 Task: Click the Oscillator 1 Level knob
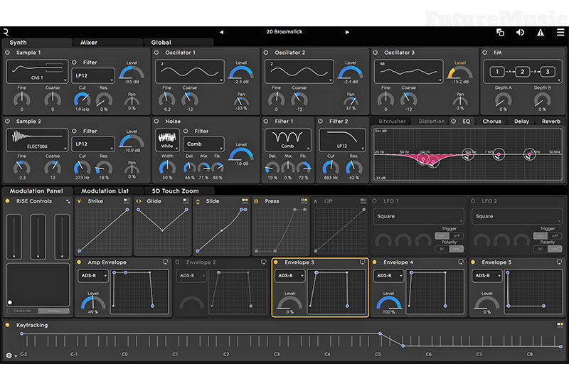click(x=241, y=73)
